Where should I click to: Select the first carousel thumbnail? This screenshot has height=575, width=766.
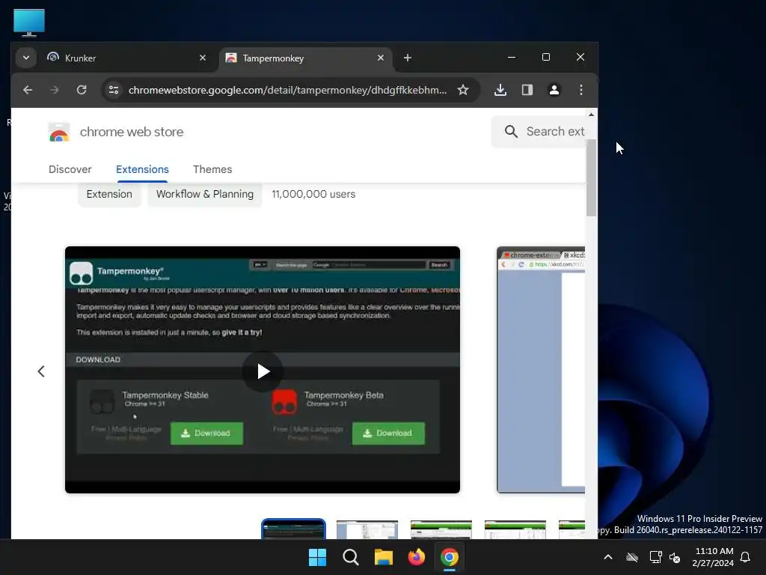293,529
